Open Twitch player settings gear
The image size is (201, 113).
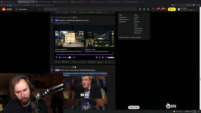96,57
